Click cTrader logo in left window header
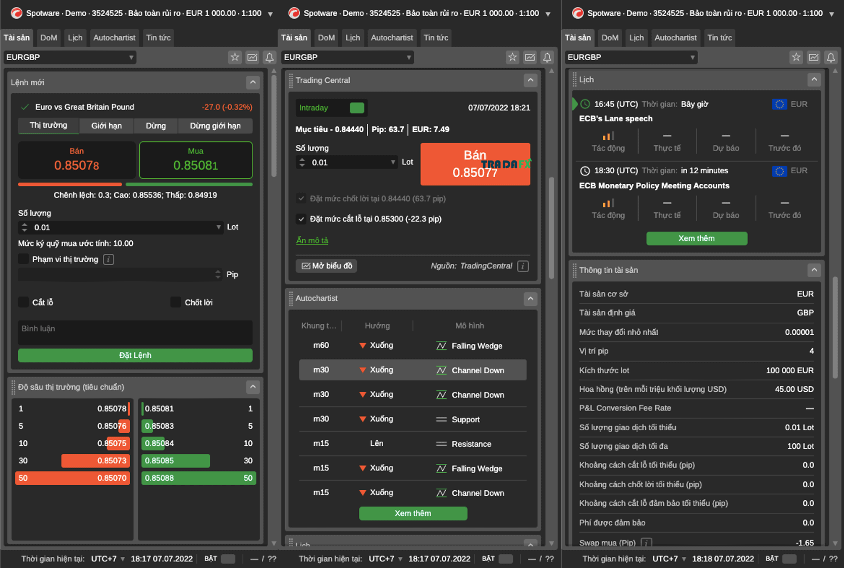Image resolution: width=844 pixels, height=568 pixels. point(16,13)
